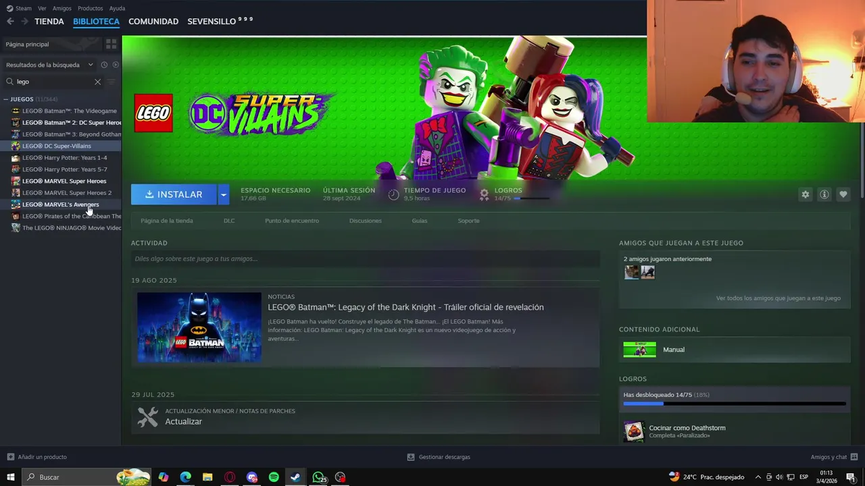Focus the lego search field

click(54, 82)
